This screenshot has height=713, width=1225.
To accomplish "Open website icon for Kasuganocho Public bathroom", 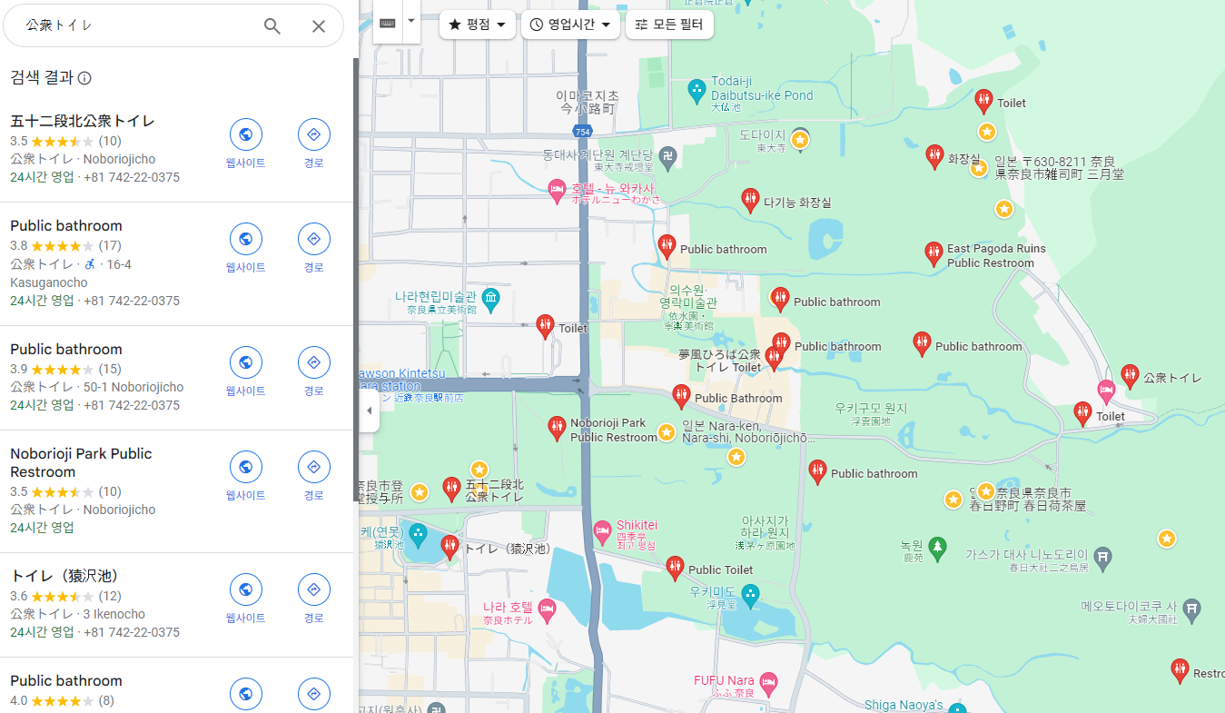I will [245, 239].
